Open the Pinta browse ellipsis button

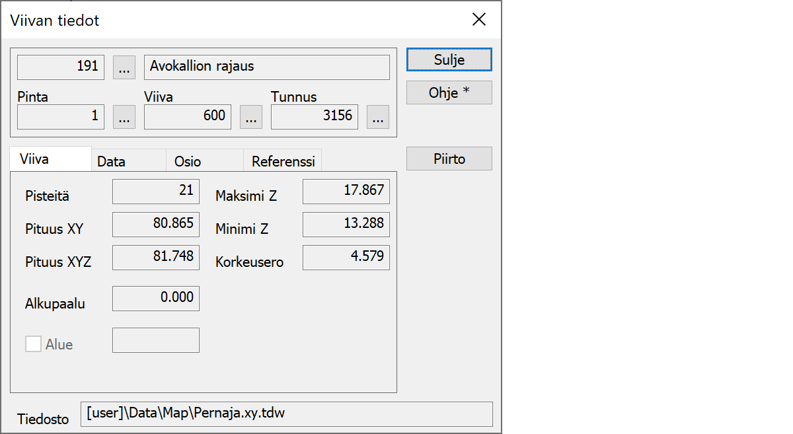coord(124,117)
